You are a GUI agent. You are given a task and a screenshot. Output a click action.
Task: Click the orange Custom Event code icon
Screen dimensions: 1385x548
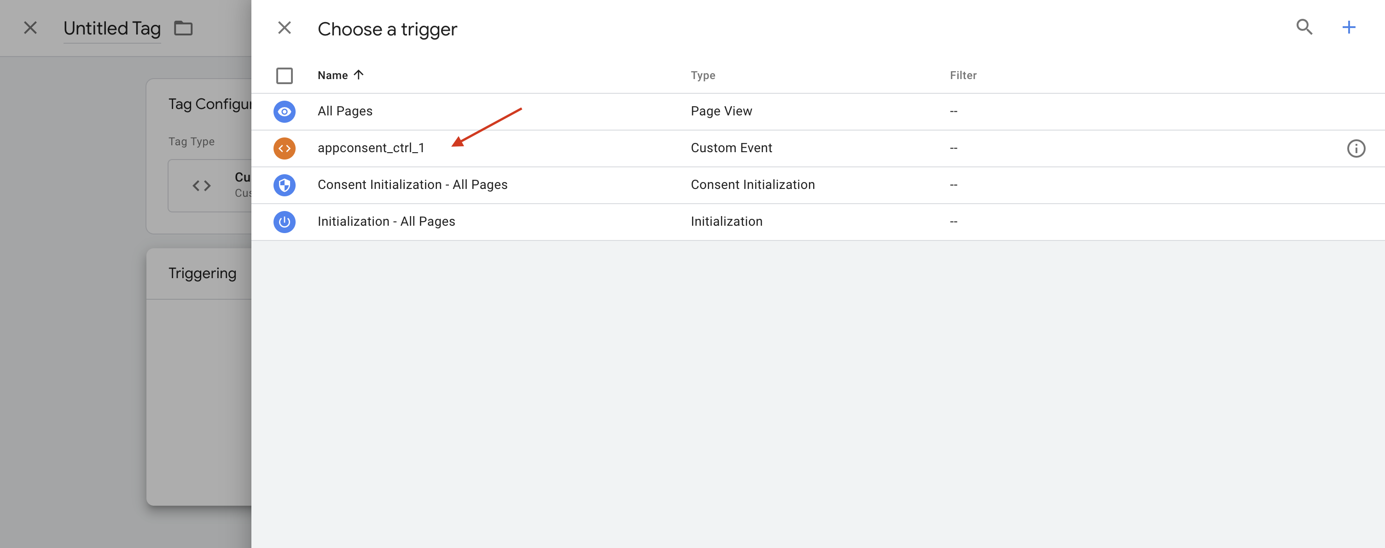[x=285, y=148]
